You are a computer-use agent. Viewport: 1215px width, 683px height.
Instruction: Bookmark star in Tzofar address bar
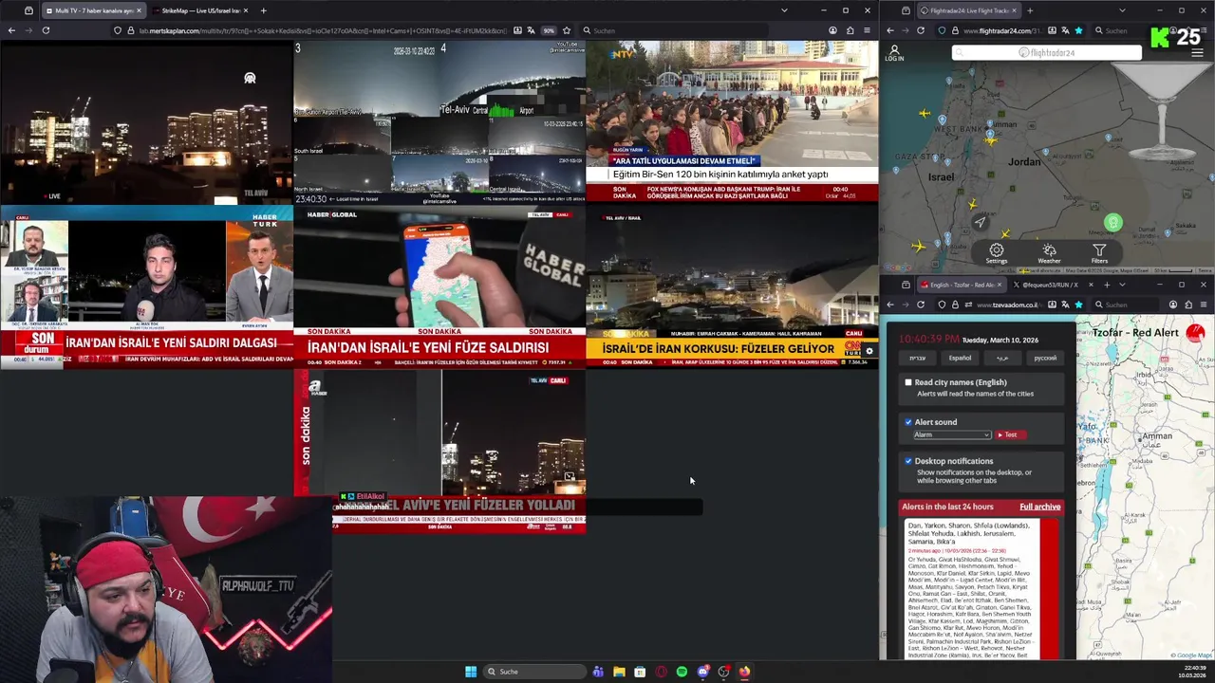point(1079,305)
